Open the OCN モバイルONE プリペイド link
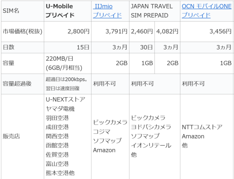 click(x=206, y=11)
